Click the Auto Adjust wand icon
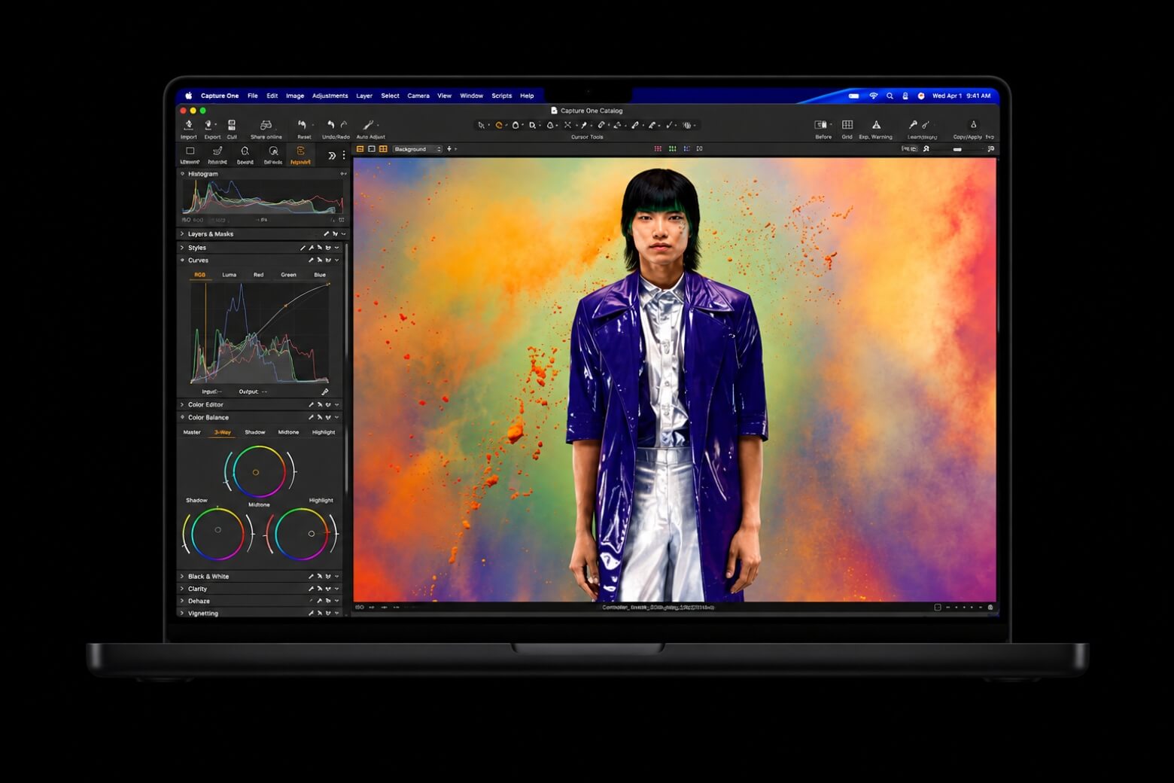The image size is (1174, 783). pos(368,125)
